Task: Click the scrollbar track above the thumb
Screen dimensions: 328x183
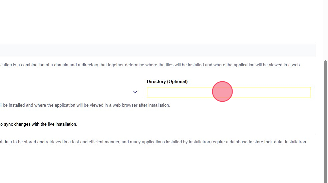Action: pyautogui.click(x=326, y=30)
